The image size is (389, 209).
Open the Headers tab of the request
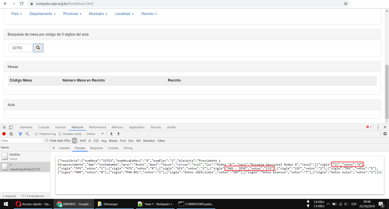(x=65, y=148)
